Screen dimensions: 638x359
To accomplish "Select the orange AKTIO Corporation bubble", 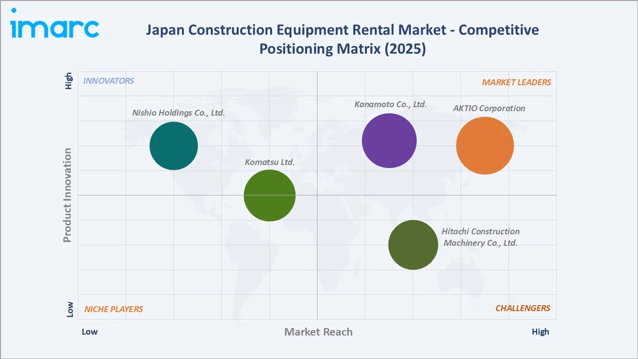I will point(485,146).
